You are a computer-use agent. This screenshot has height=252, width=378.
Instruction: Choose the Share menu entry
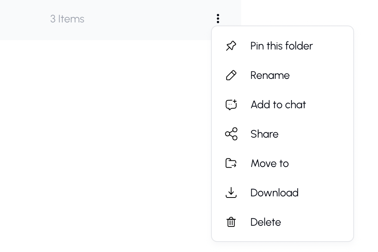(x=264, y=134)
